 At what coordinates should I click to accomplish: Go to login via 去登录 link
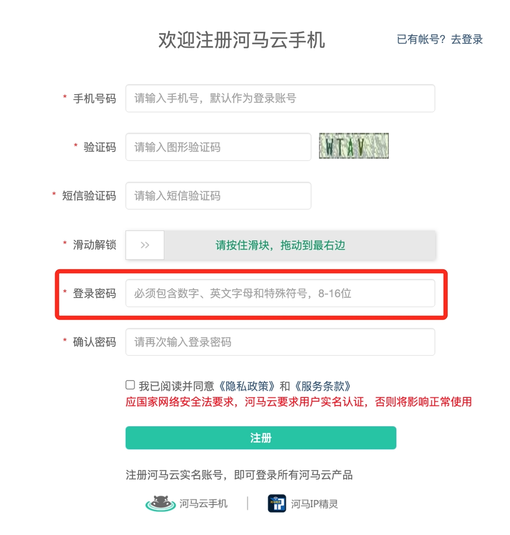point(467,40)
